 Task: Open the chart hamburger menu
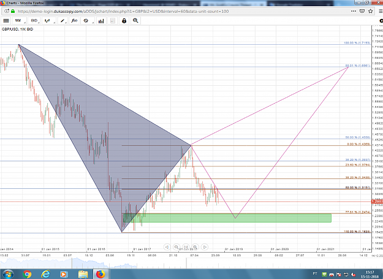6,21
